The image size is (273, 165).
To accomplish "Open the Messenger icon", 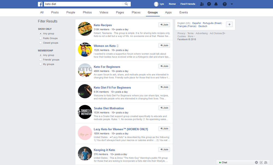I will [x=209, y=4].
